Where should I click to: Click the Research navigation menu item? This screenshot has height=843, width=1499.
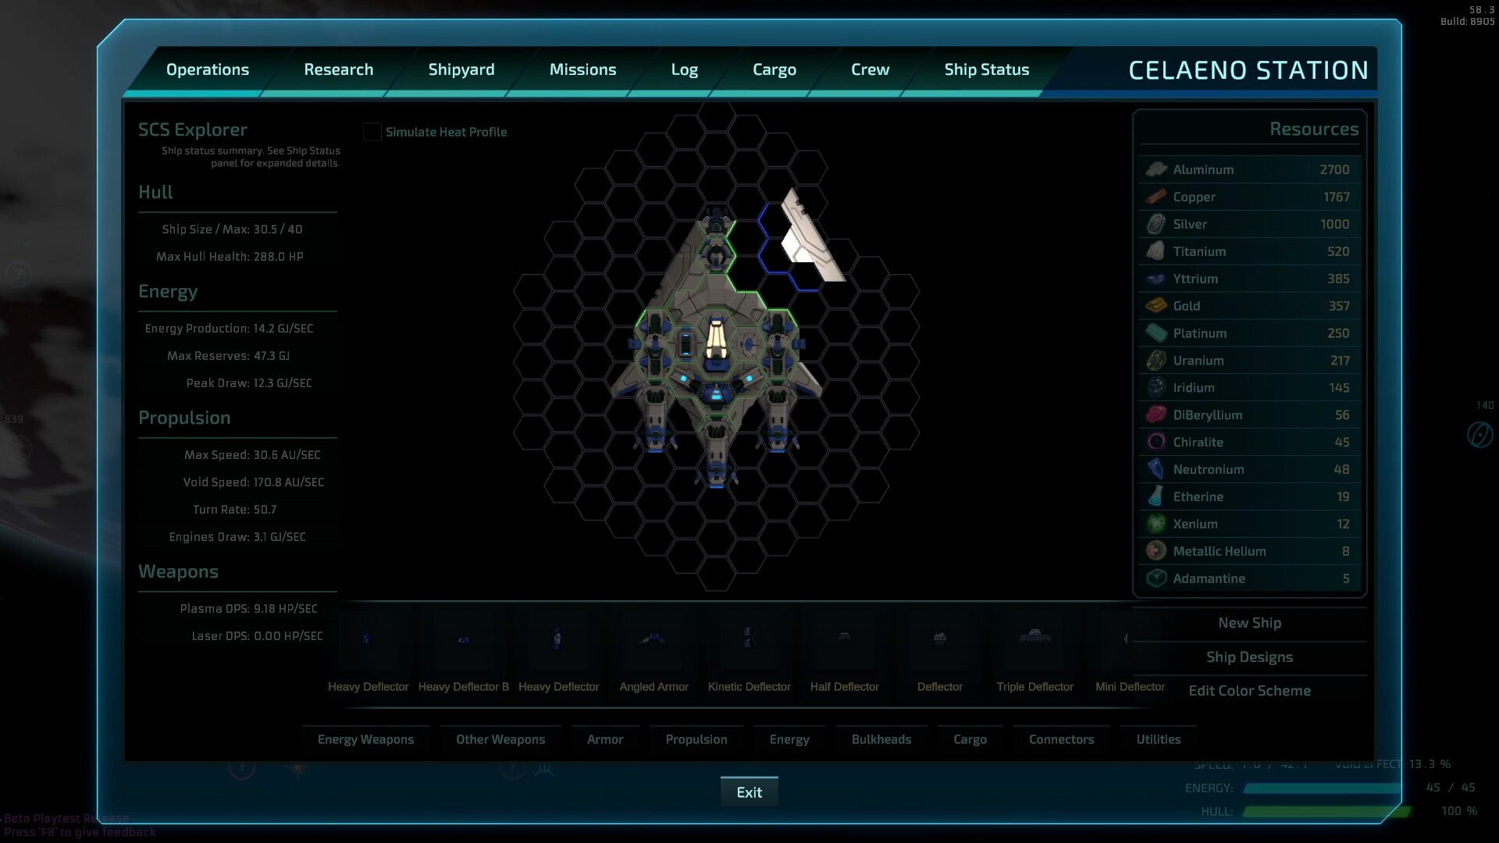(339, 69)
